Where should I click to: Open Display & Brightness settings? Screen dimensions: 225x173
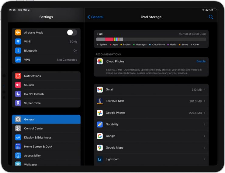coord(46,137)
